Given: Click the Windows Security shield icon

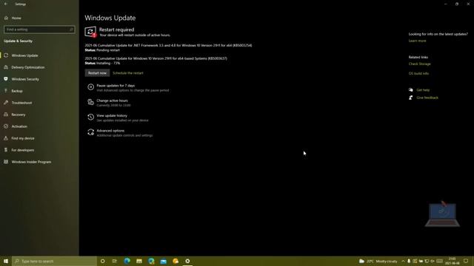Looking at the screenshot, I should pos(6,79).
